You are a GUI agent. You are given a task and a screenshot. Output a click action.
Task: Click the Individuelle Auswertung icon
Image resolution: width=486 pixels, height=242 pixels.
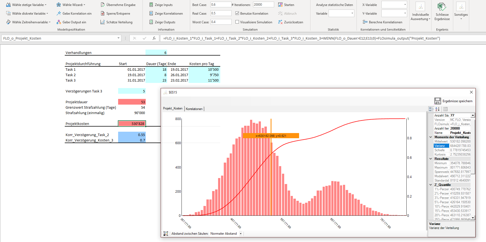point(420,7)
